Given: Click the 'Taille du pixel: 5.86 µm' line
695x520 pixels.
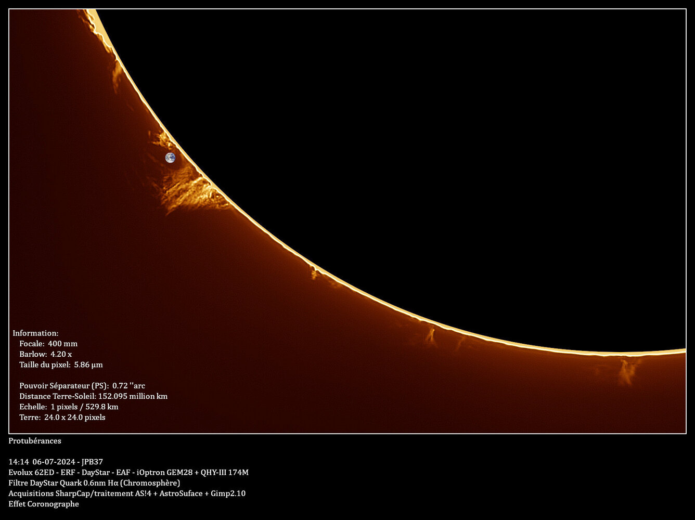Looking at the screenshot, I should click(x=61, y=365).
